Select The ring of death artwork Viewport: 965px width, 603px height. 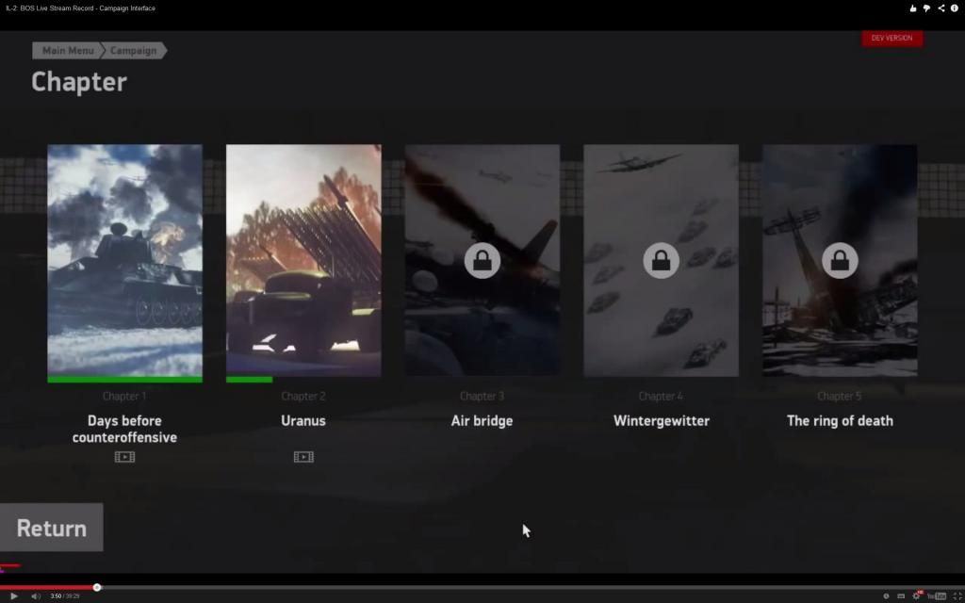[840, 260]
